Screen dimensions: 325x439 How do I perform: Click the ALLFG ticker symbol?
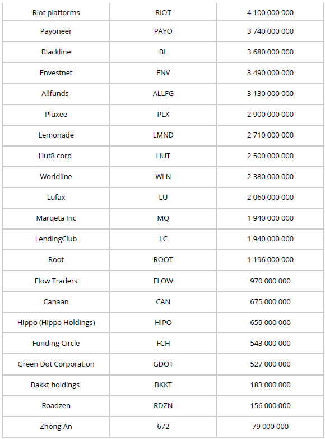[163, 94]
